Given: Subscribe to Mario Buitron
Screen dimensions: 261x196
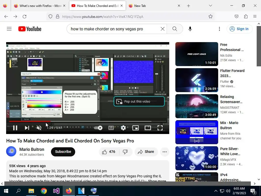Looking at the screenshot, I should click(x=63, y=152).
